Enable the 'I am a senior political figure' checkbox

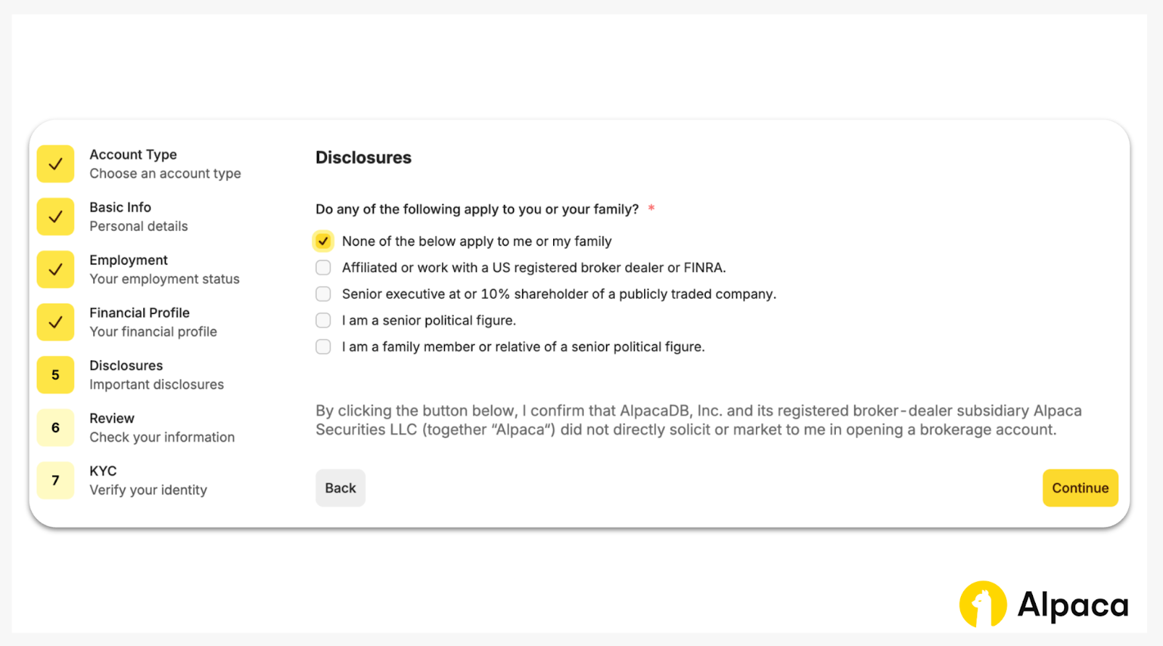(x=323, y=320)
